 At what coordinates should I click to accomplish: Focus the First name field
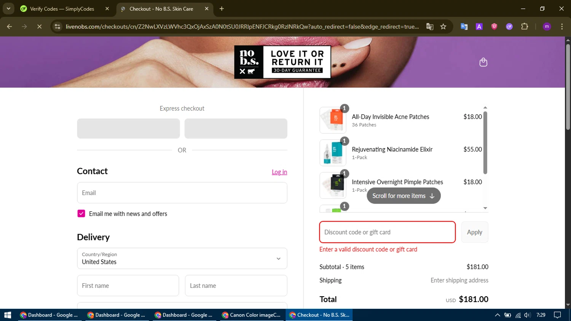click(128, 286)
